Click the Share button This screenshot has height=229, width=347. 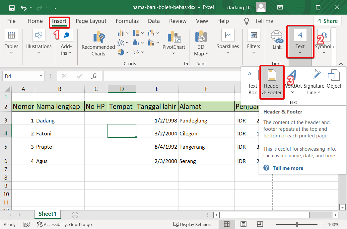click(327, 21)
